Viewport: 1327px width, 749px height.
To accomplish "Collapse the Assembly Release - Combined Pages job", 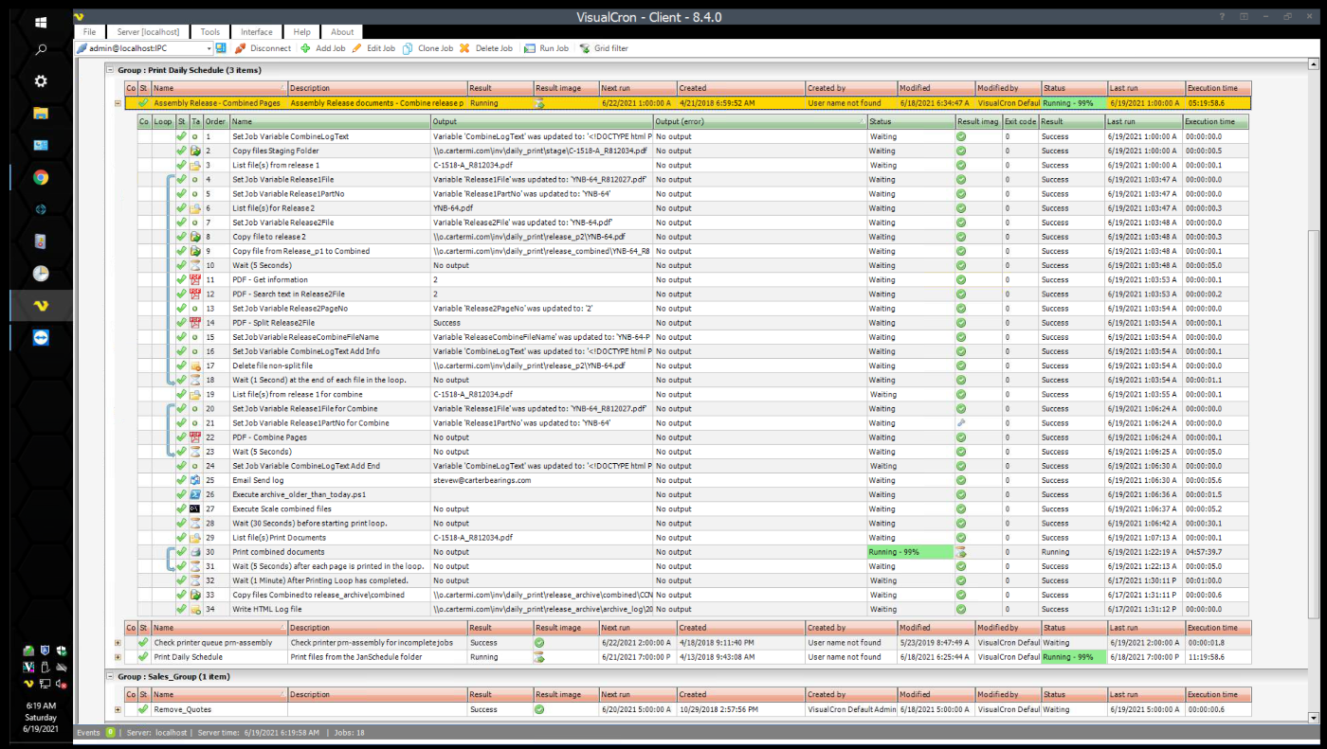I will point(118,103).
